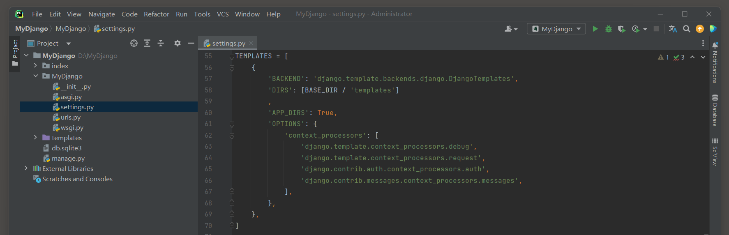Open Search Everywhere magnifier icon
The width and height of the screenshot is (729, 235).
coord(686,29)
